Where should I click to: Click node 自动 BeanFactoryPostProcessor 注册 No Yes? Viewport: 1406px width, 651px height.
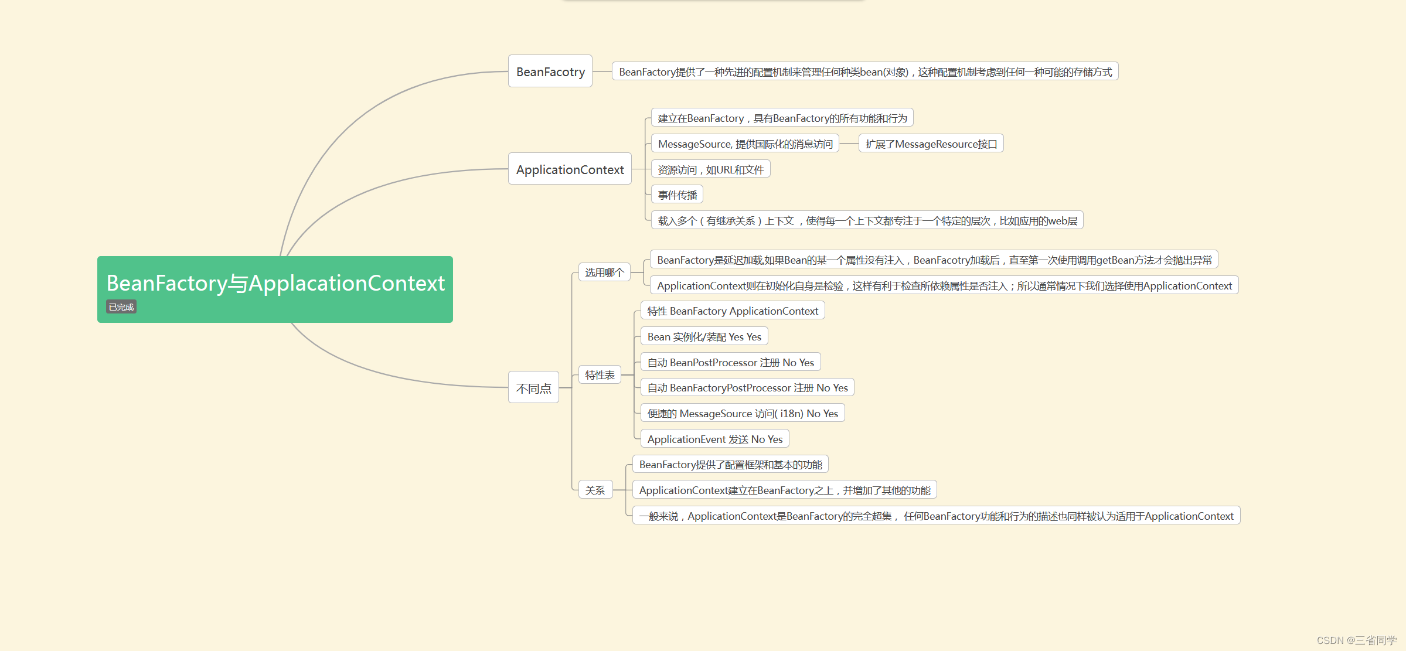tap(748, 387)
